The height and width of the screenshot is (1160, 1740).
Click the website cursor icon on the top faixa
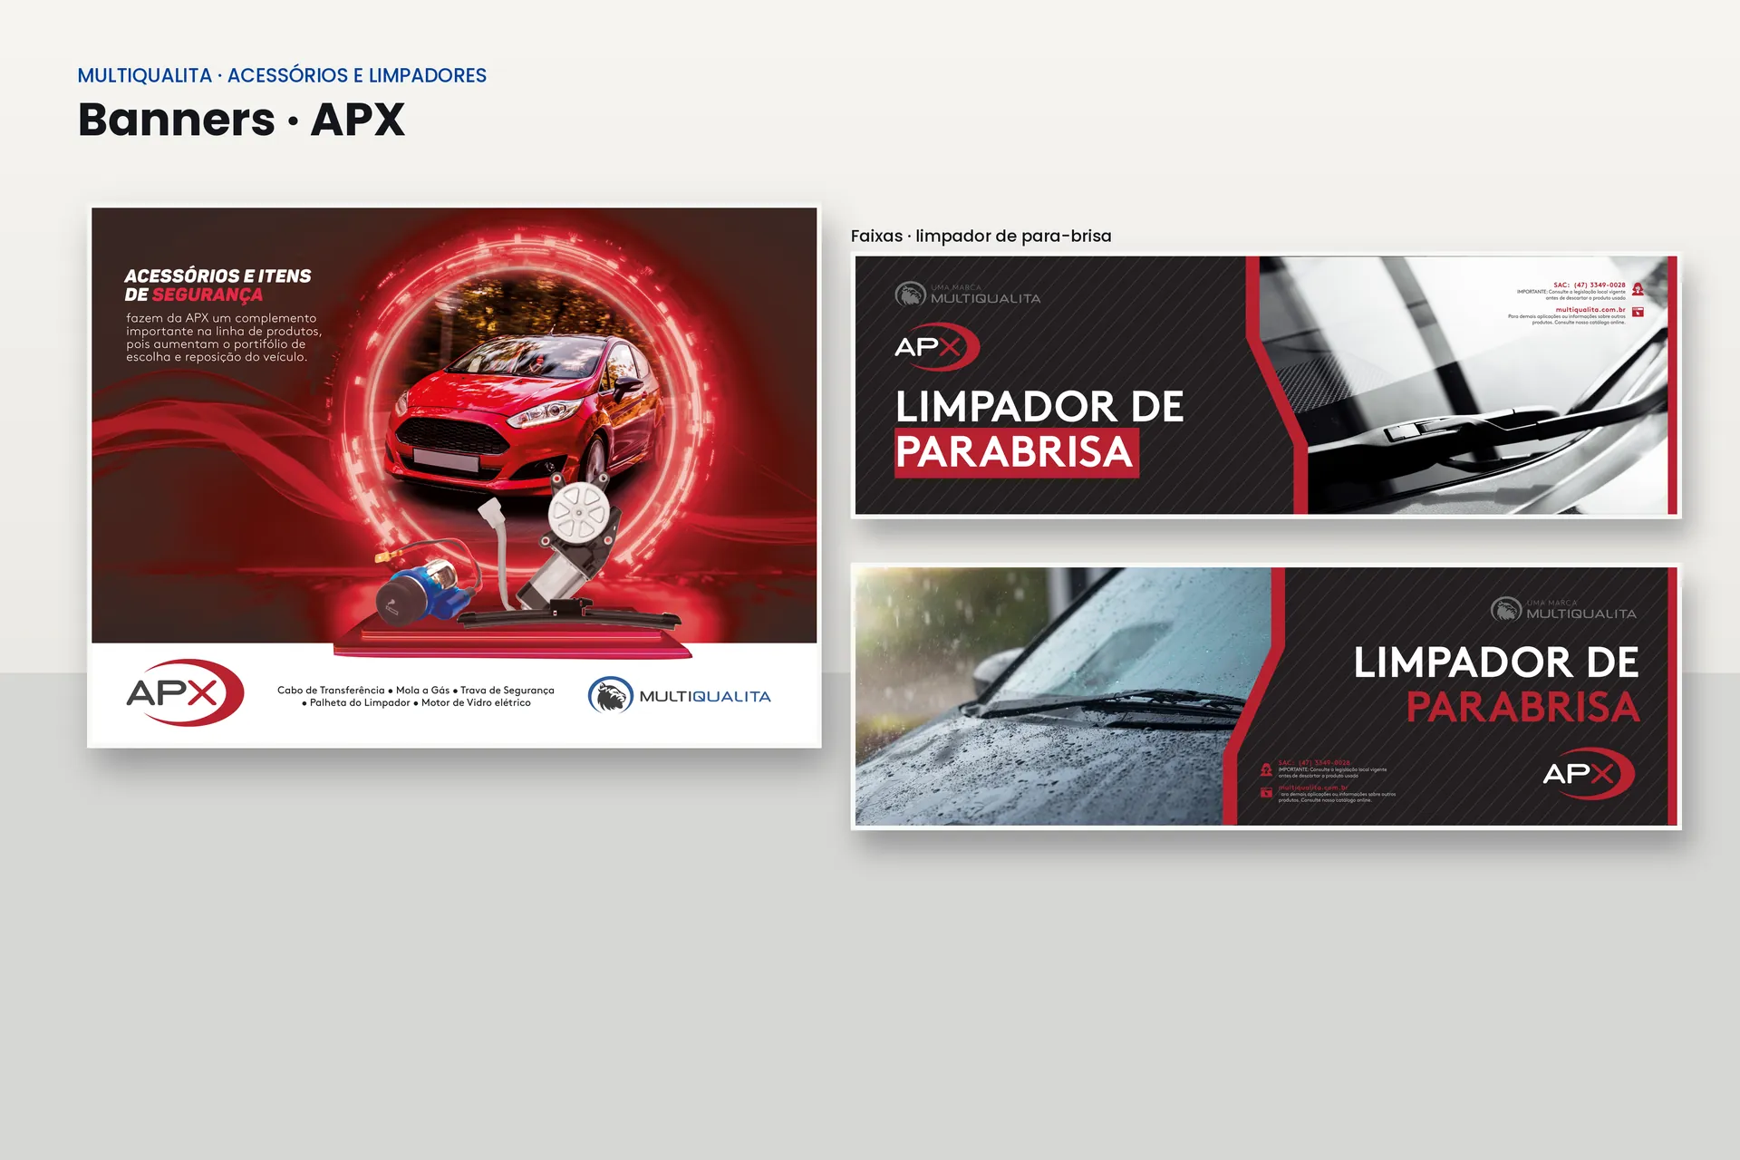click(1638, 312)
